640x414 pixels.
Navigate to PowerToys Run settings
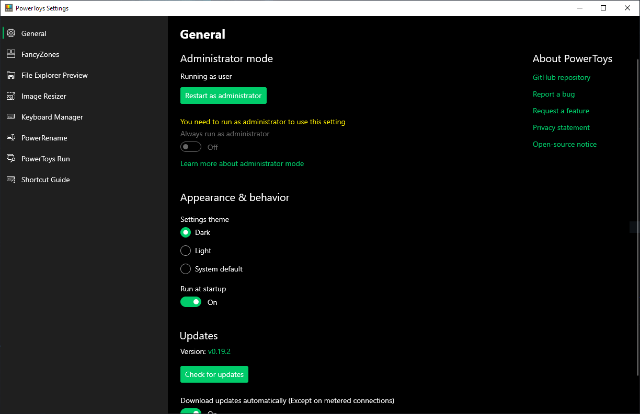point(84,159)
